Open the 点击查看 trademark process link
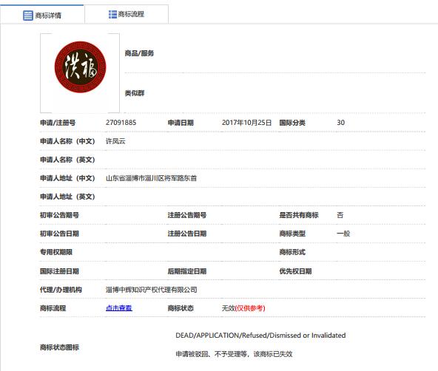This screenshot has height=371, width=438. pyautogui.click(x=119, y=308)
